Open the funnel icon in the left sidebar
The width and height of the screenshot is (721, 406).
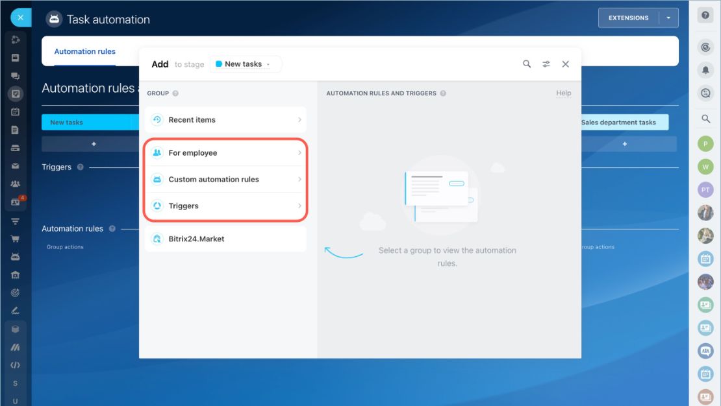tap(15, 221)
